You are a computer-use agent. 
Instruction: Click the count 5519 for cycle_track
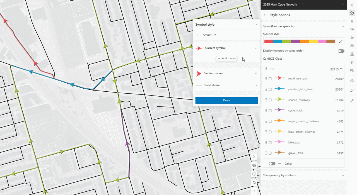click(x=340, y=111)
